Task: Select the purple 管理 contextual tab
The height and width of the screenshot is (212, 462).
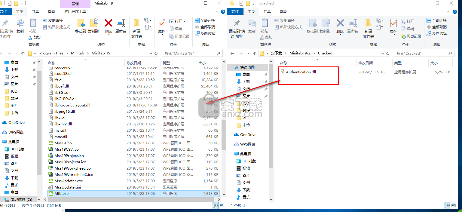Action: (x=75, y=4)
